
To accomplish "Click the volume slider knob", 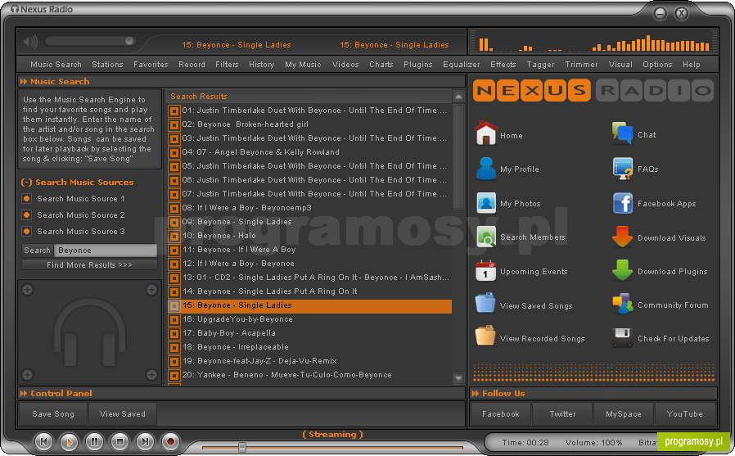I will pyautogui.click(x=129, y=41).
